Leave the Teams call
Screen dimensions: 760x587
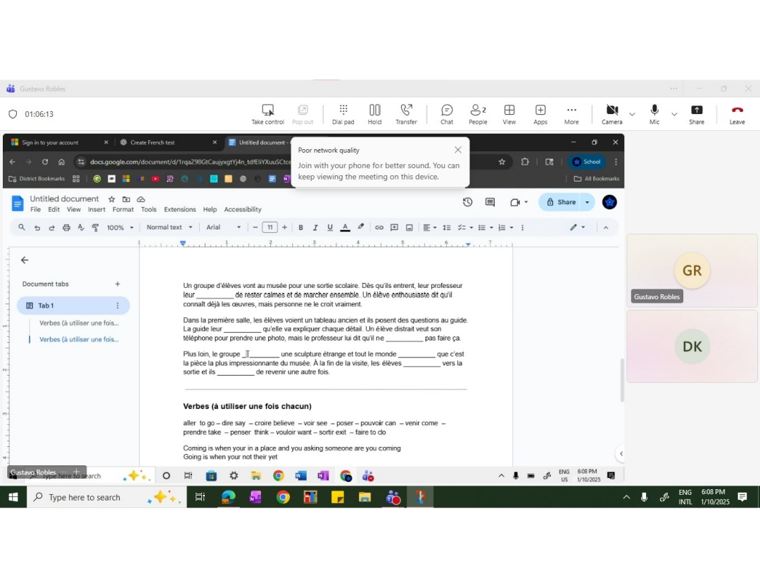[737, 115]
